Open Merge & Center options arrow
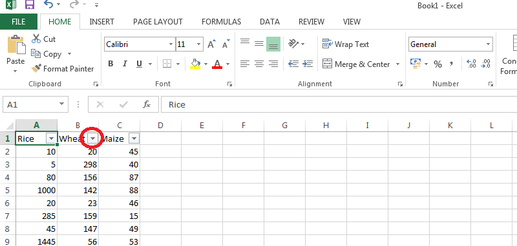Screen dimensions: 517x246 (x=397, y=64)
